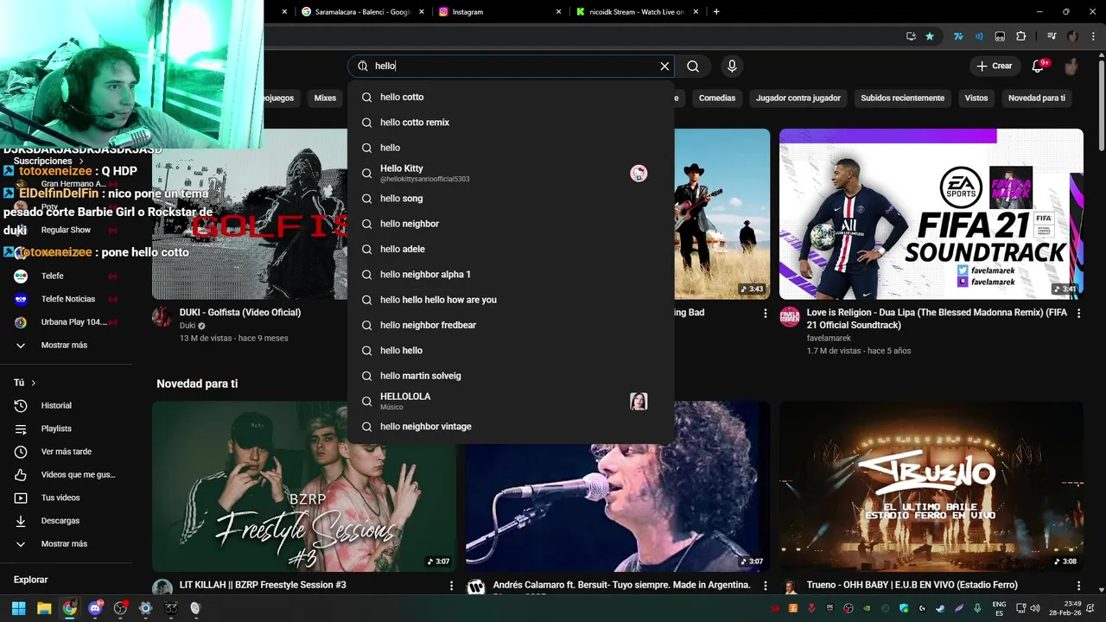
Task: Open the Telefe Noticias subscription
Action: pyautogui.click(x=67, y=299)
